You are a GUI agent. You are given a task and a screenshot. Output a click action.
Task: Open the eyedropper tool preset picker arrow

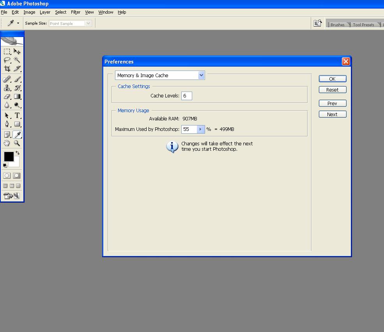pyautogui.click(x=18, y=23)
